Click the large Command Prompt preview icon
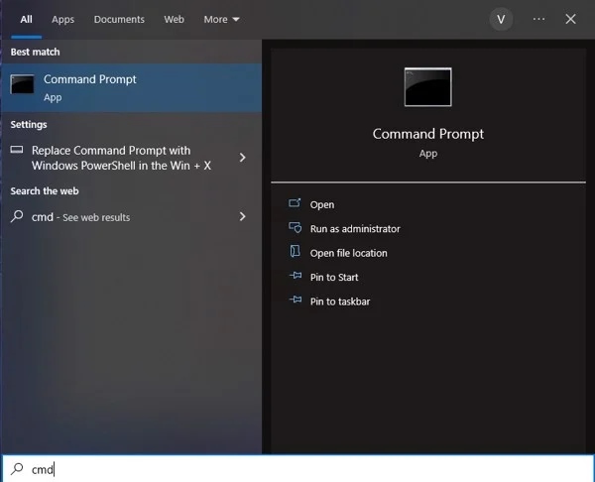This screenshot has width=595, height=482. (428, 87)
